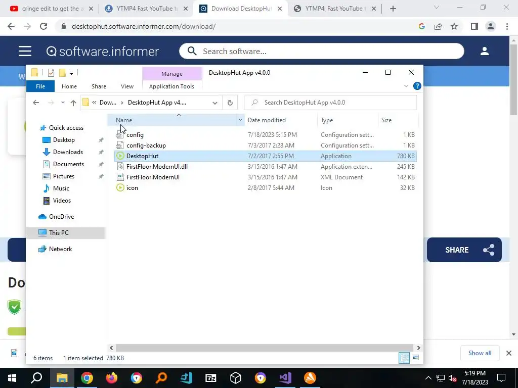Click the Chrome share page icon
This screenshot has height=388, width=518.
(x=438, y=26)
